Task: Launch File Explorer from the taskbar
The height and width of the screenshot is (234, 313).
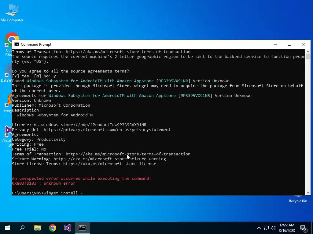Action: point(37,228)
